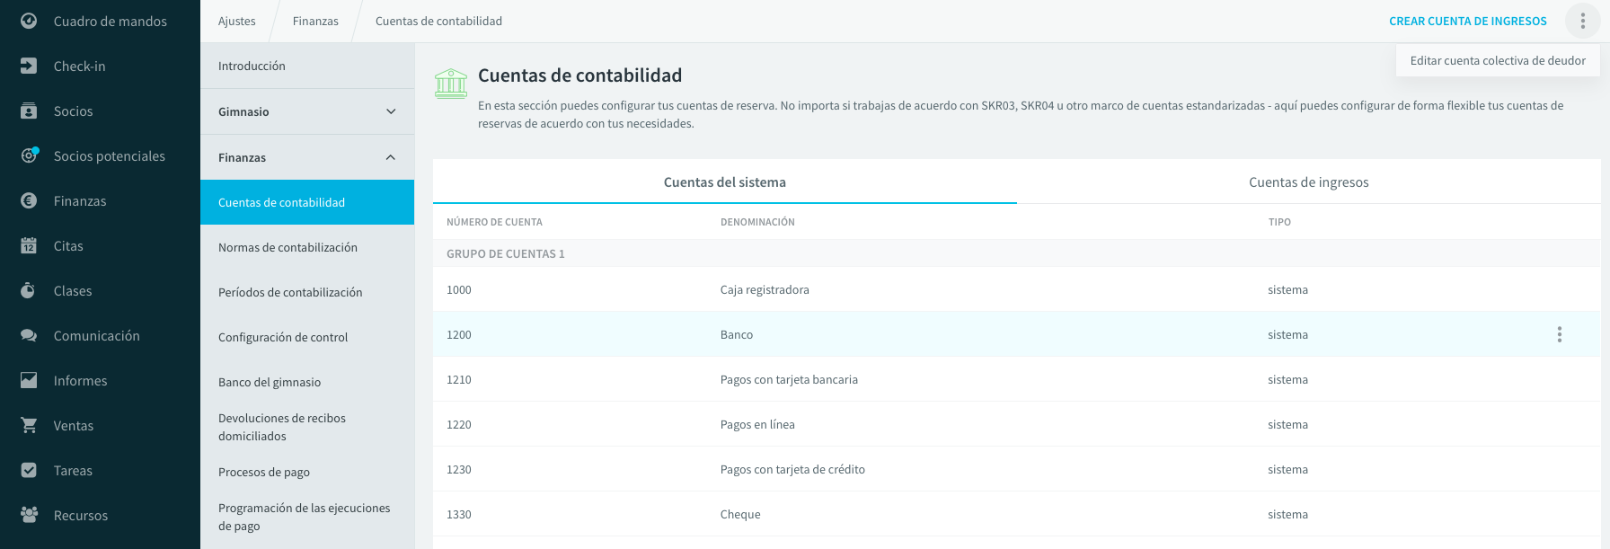Open Banco del gimnasio settings

(x=307, y=382)
